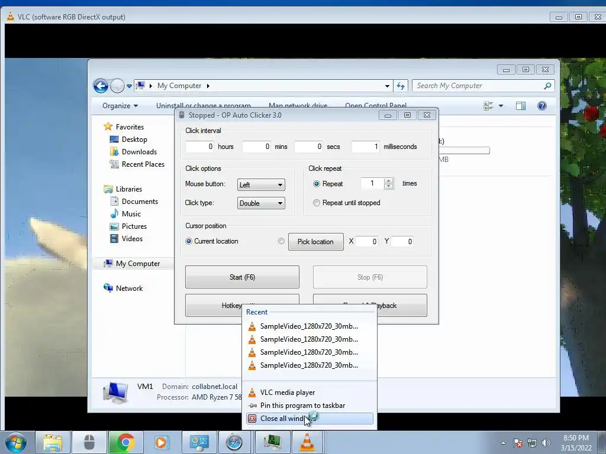The height and width of the screenshot is (454, 606).
Task: Open recent pages dropdown beside navigation arrows
Action: tap(129, 86)
